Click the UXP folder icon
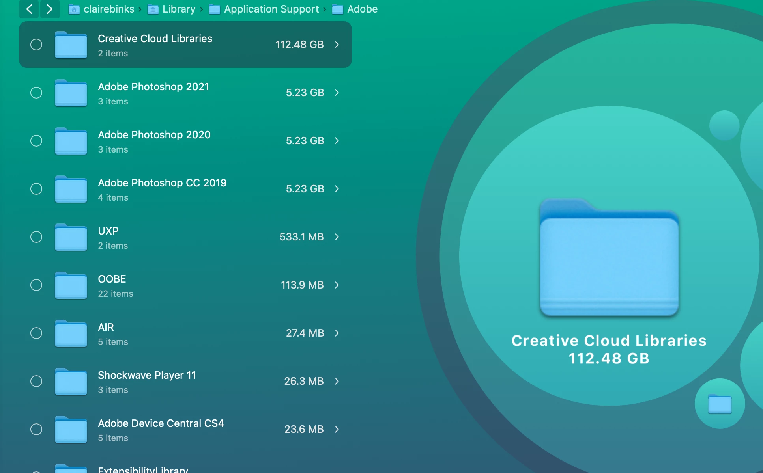This screenshot has height=473, width=763. pos(71,237)
